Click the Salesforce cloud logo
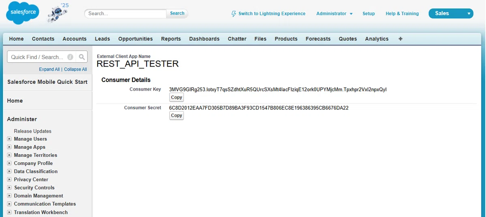 coord(23,13)
